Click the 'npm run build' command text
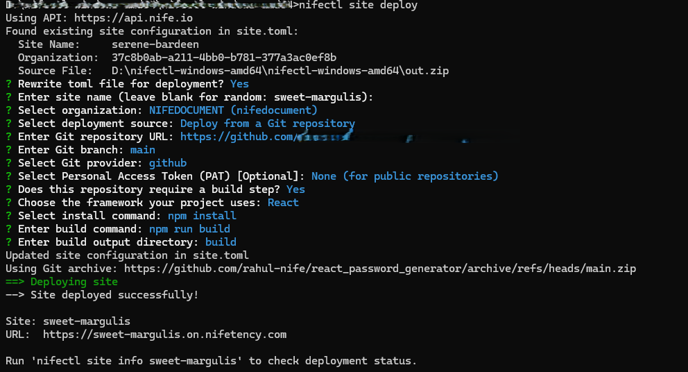Image resolution: width=688 pixels, height=372 pixels. (189, 229)
